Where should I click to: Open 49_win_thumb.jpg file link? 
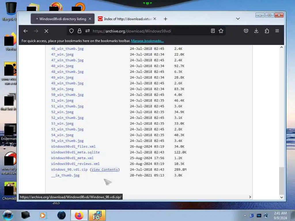click(x=67, y=83)
